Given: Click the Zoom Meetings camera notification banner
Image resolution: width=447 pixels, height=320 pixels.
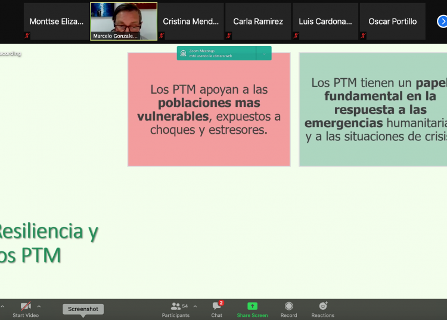Looking at the screenshot, I should [x=218, y=53].
